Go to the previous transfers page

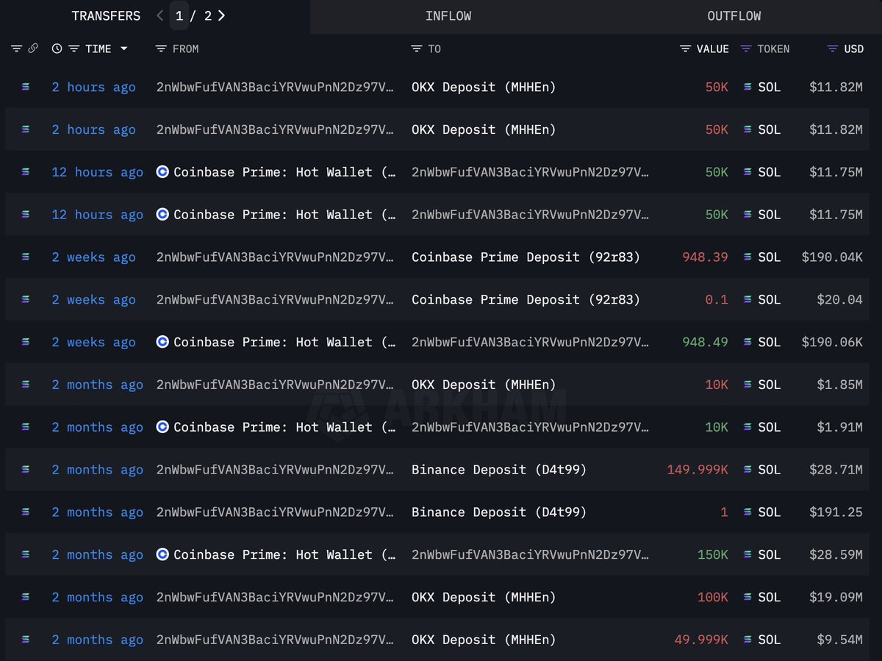coord(160,15)
